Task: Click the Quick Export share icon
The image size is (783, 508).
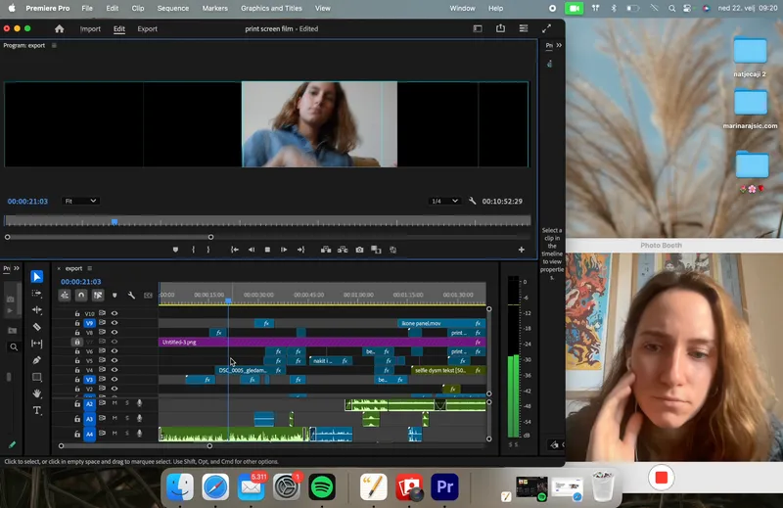Action: [500, 28]
